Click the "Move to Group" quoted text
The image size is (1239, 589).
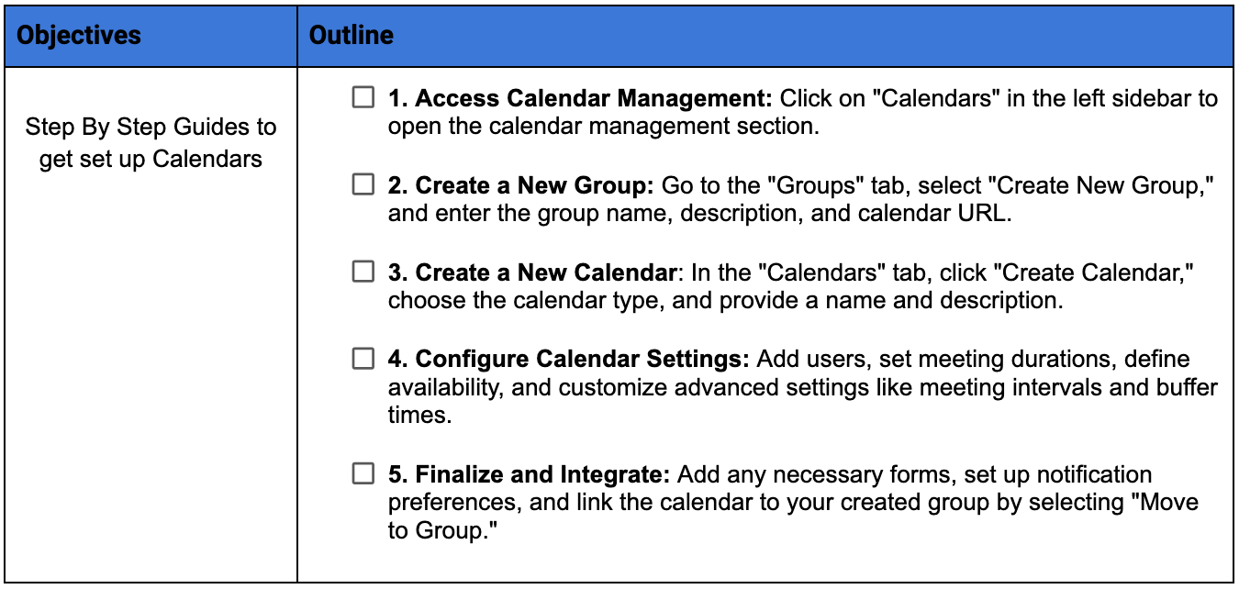[792, 517]
